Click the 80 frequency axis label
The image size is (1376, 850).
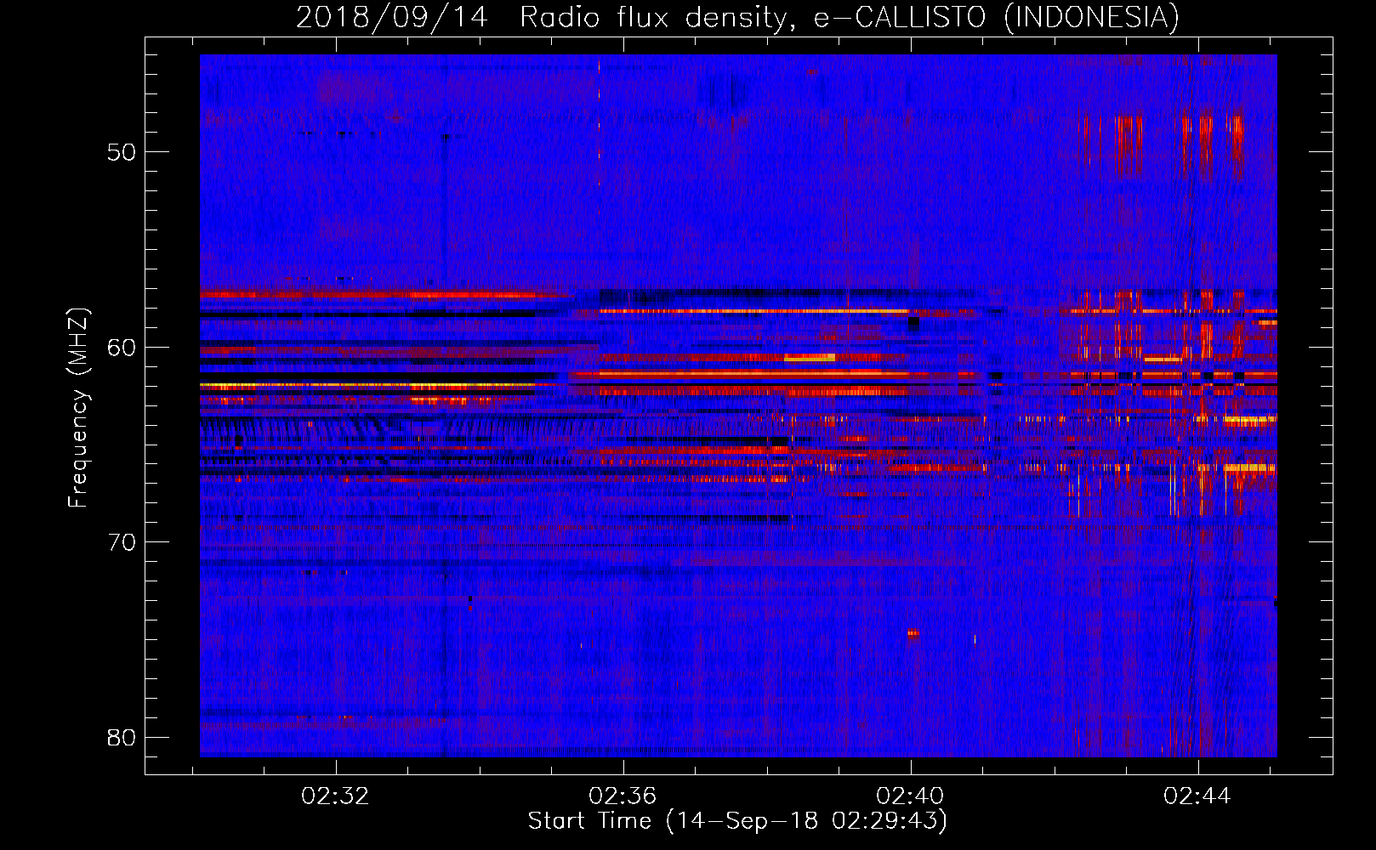pyautogui.click(x=122, y=737)
